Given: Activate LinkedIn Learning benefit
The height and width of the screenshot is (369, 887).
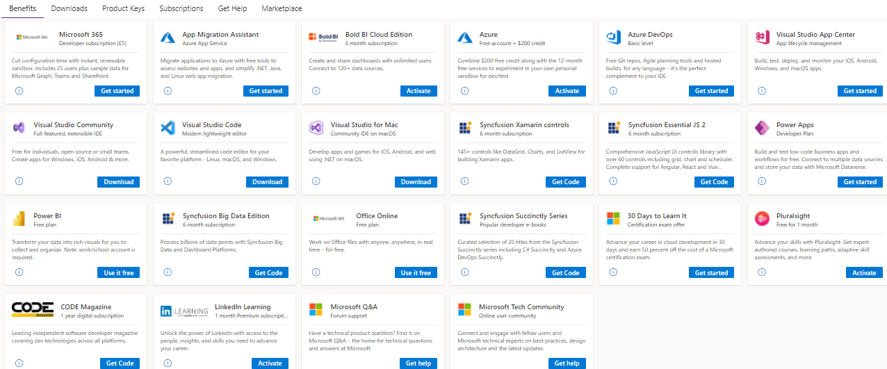Looking at the screenshot, I should [270, 363].
